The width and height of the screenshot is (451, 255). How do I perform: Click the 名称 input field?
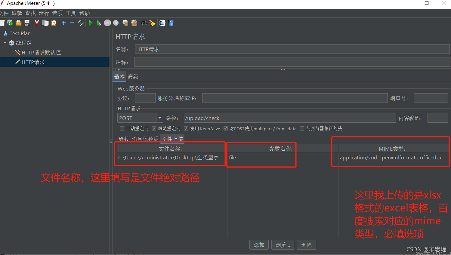(292, 49)
